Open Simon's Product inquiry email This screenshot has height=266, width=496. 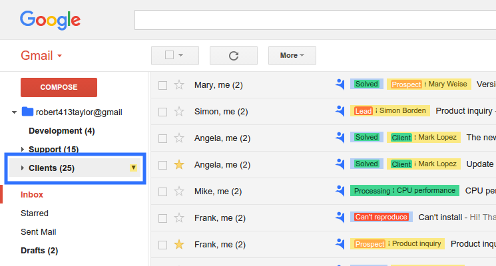coord(465,111)
